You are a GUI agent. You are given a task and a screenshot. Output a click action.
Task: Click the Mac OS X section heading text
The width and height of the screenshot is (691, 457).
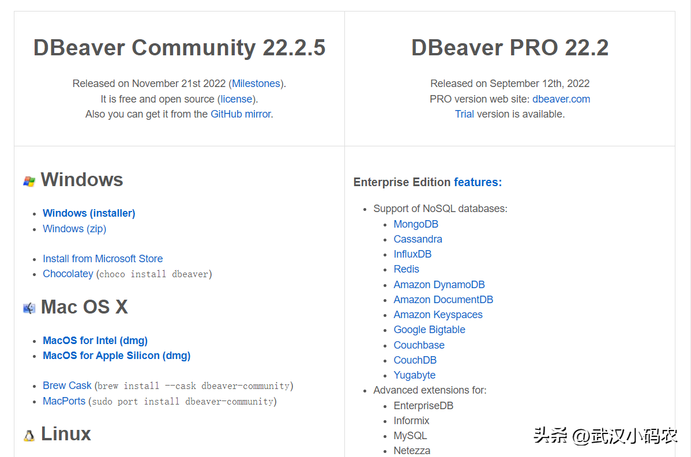coord(85,307)
